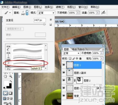Switch to the 通道 tab
Viewport: 118px width, 105px height.
74,49
